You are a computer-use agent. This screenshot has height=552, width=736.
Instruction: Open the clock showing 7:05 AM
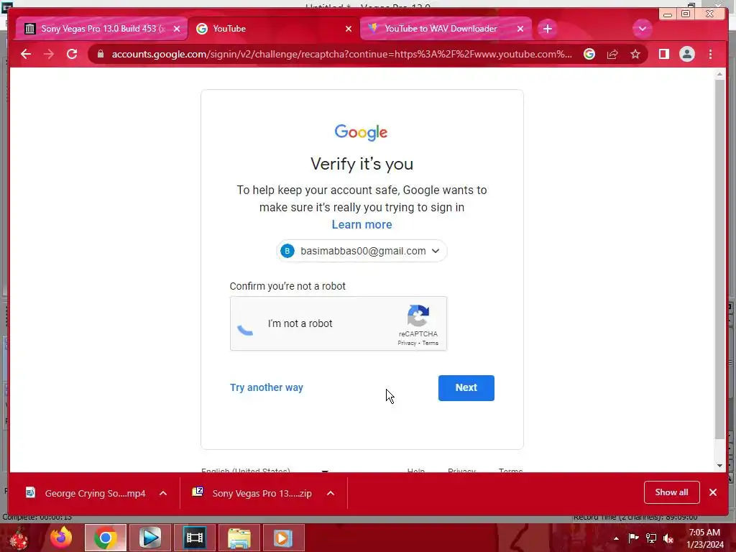[704, 538]
